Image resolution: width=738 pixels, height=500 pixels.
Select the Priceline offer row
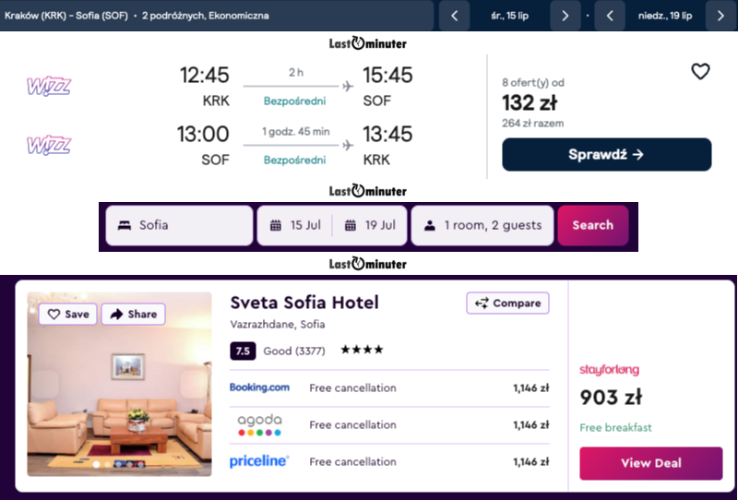coord(389,462)
